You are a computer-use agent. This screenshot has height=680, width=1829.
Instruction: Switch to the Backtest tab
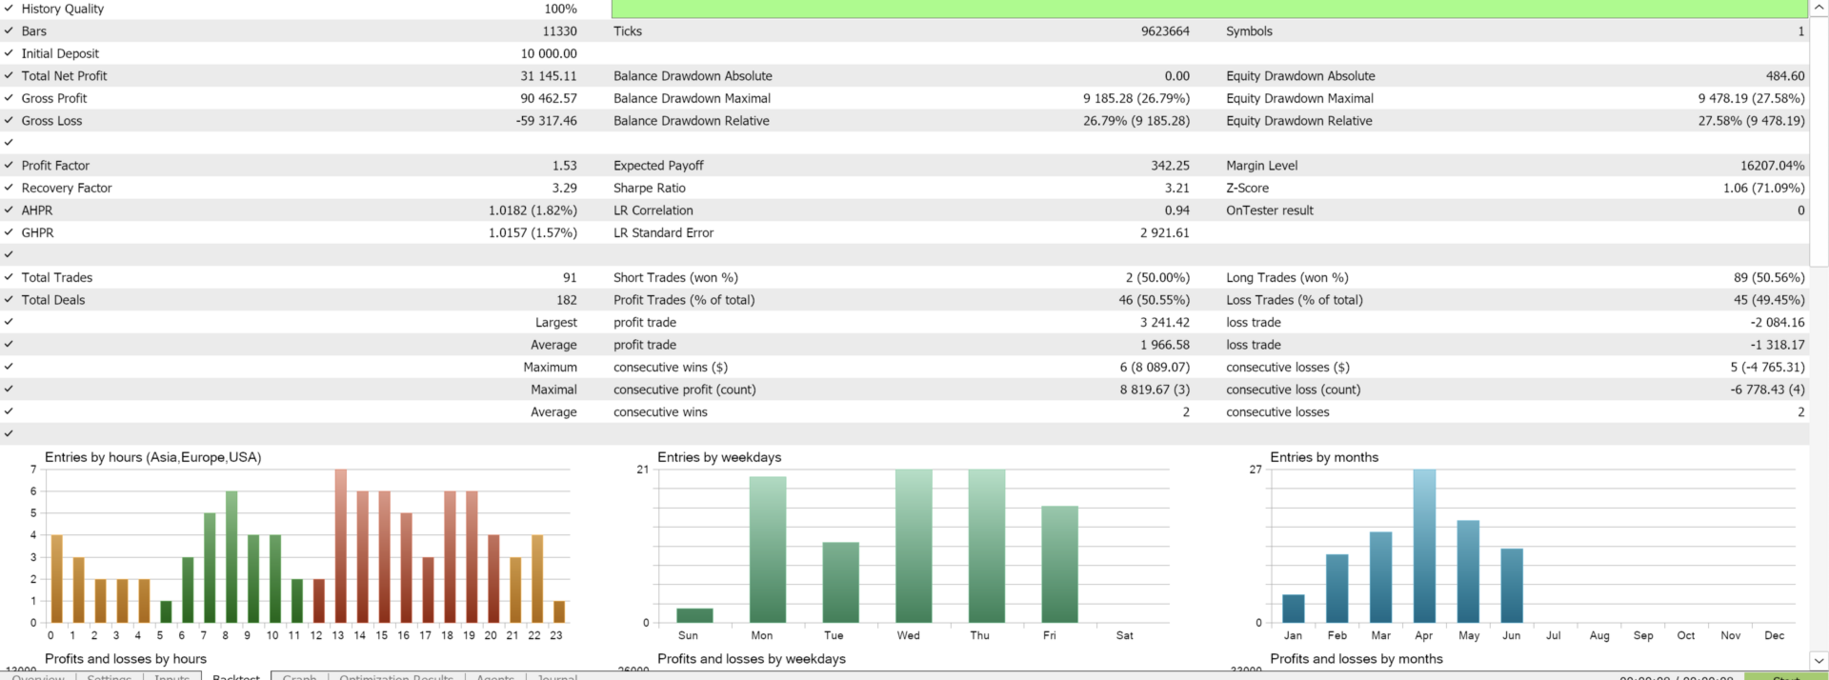click(x=236, y=676)
